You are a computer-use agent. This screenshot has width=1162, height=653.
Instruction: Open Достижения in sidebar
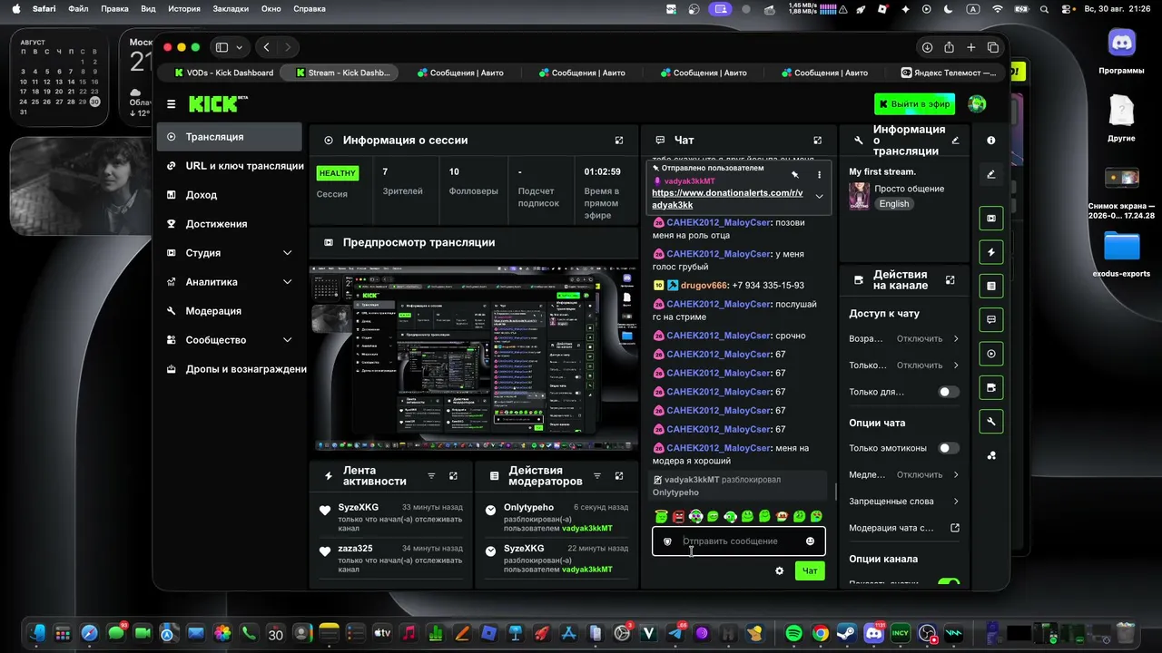230,224
